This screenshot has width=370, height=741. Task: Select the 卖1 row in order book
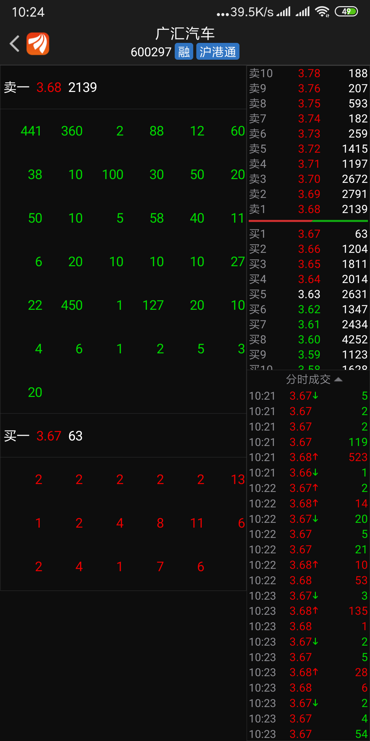[308, 209]
